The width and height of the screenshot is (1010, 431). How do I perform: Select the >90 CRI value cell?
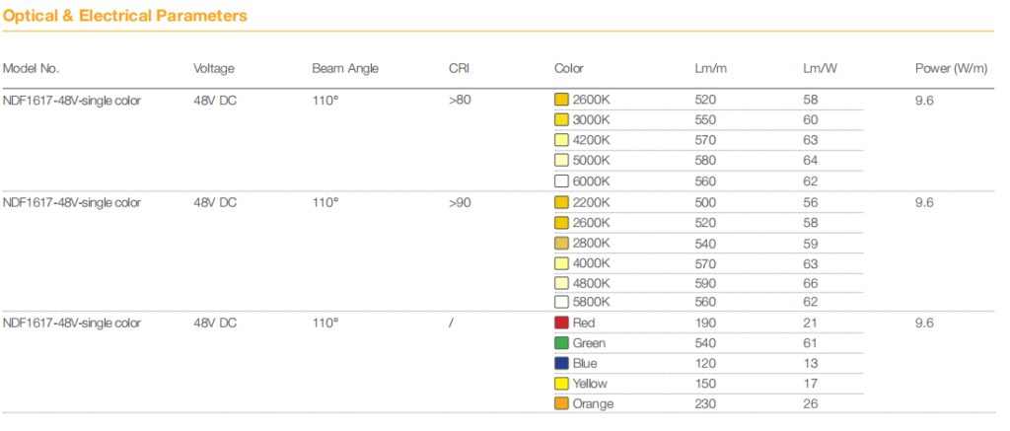(x=460, y=202)
